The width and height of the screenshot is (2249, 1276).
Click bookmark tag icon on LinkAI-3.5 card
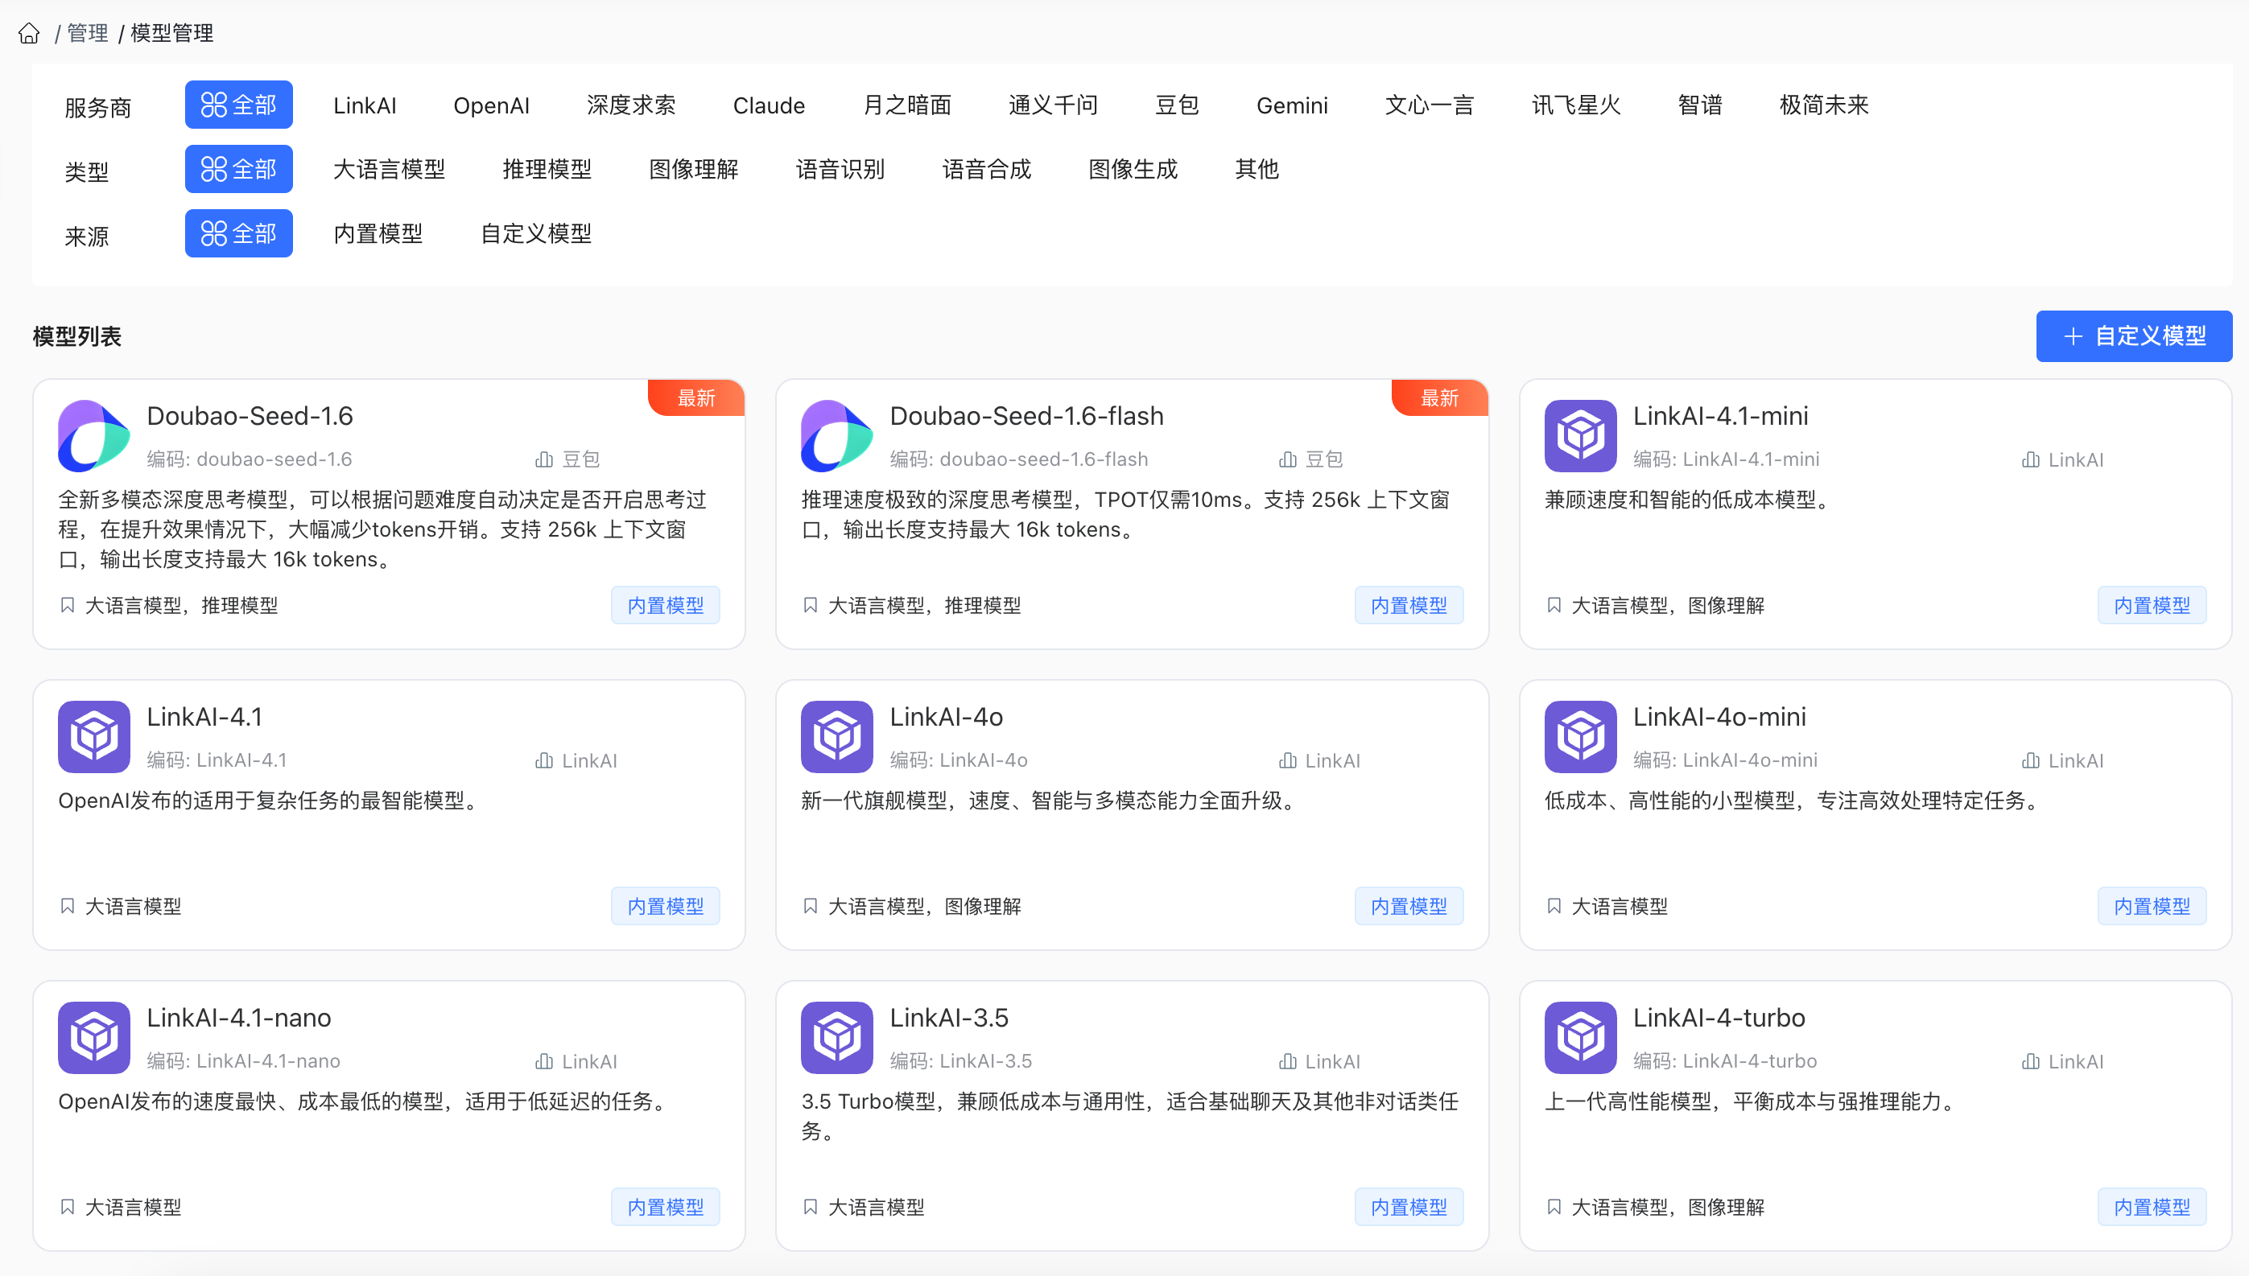pos(810,1207)
